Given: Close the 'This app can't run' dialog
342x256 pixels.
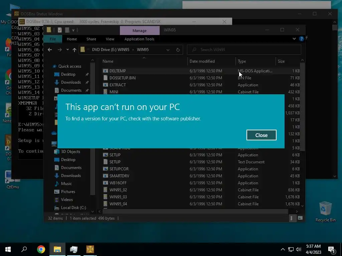Looking at the screenshot, I should [x=261, y=135].
